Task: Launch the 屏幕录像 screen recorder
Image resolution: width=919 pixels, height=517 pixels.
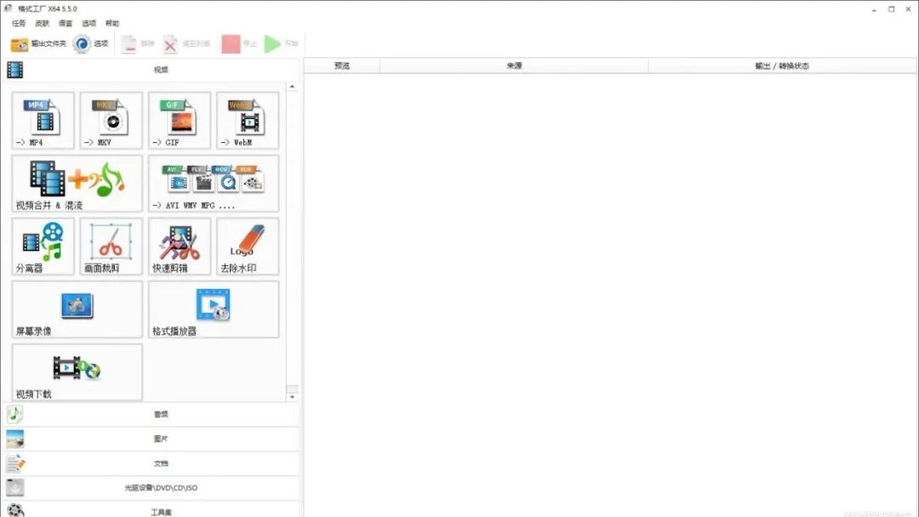Action: (77, 310)
